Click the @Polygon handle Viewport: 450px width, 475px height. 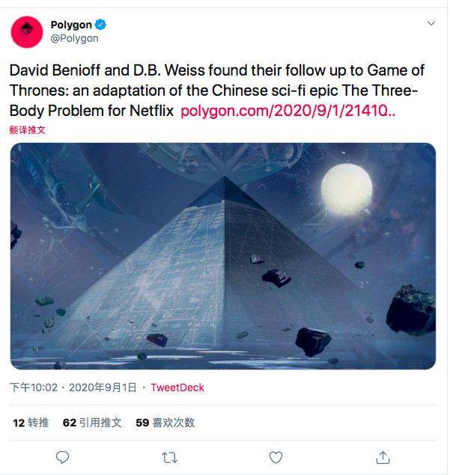pos(75,38)
